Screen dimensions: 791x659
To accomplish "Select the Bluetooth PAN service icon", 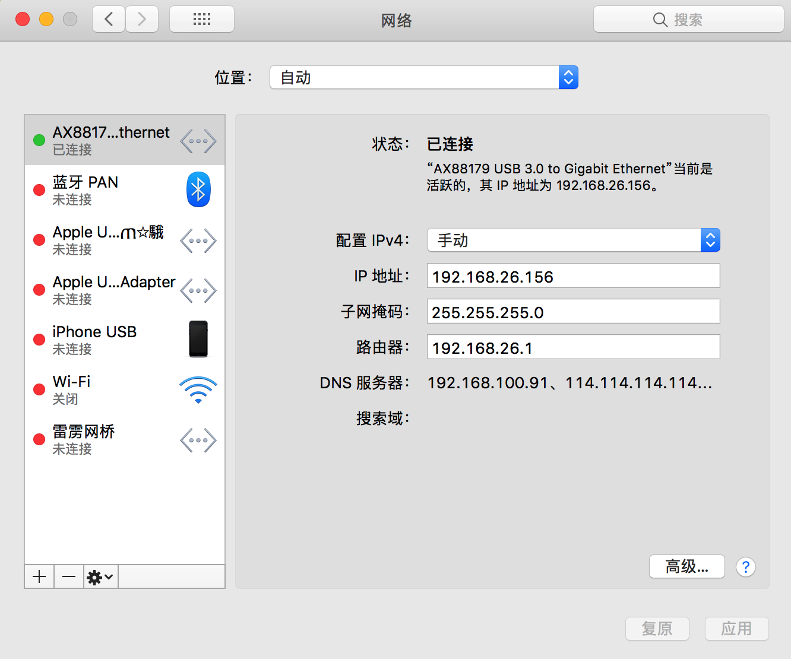I will [198, 189].
